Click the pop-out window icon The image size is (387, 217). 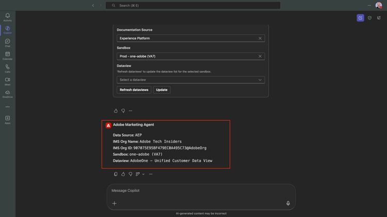pos(379,17)
